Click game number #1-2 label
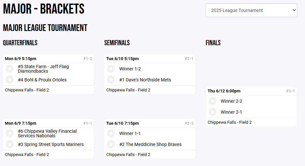 [x=88, y=59]
